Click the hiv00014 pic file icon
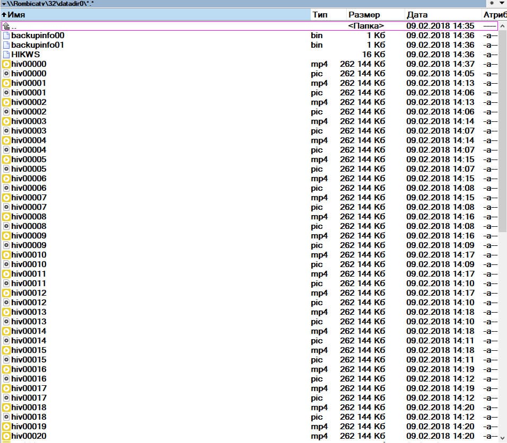This screenshot has width=507, height=443. click(6, 340)
